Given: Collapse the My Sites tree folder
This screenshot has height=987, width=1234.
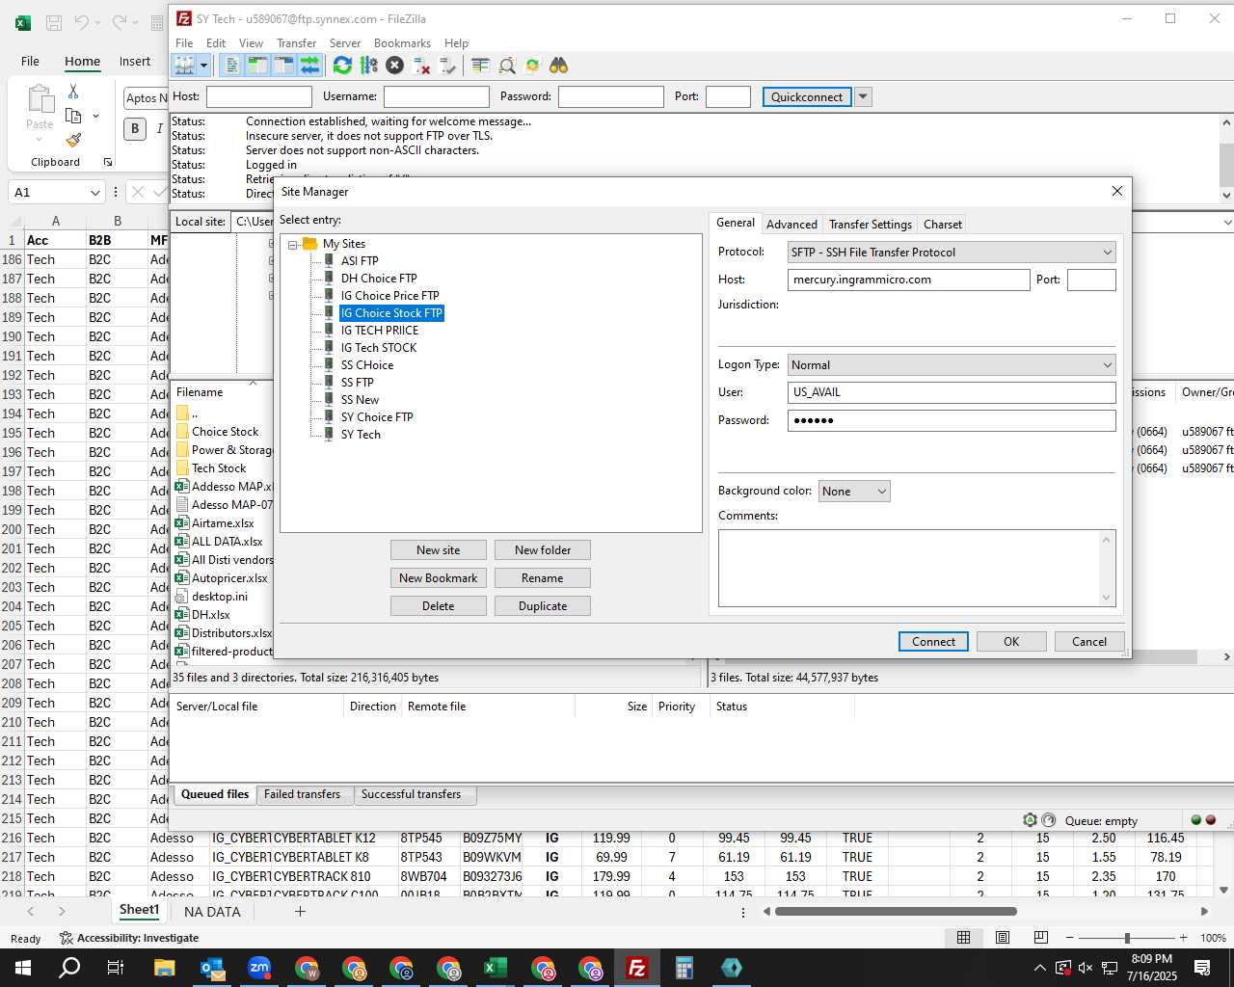Looking at the screenshot, I should point(292,244).
